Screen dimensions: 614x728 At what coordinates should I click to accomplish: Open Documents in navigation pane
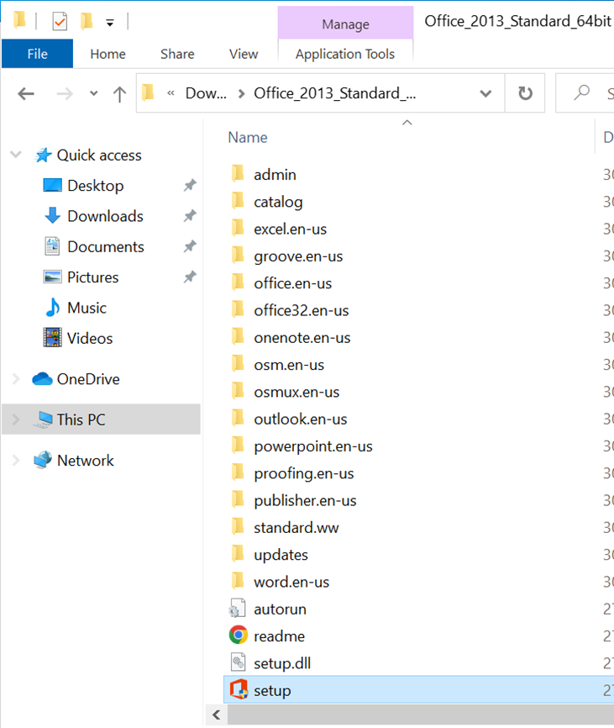point(105,247)
